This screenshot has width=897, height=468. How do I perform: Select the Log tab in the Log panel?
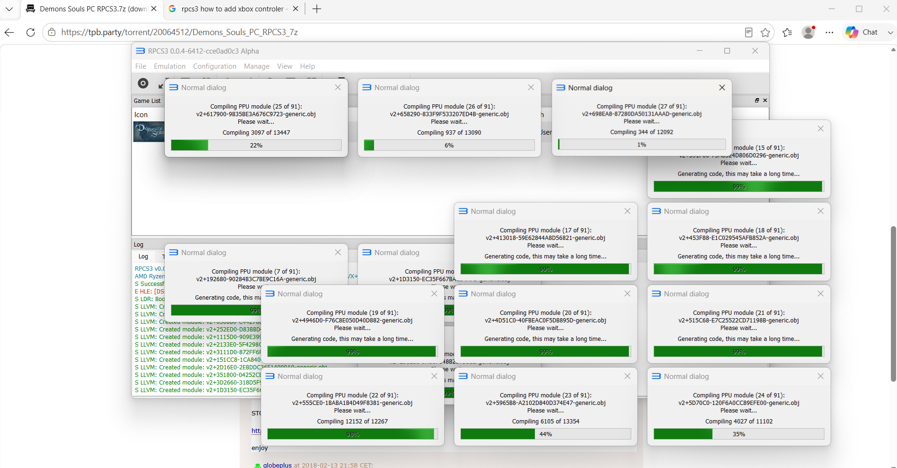pos(143,257)
